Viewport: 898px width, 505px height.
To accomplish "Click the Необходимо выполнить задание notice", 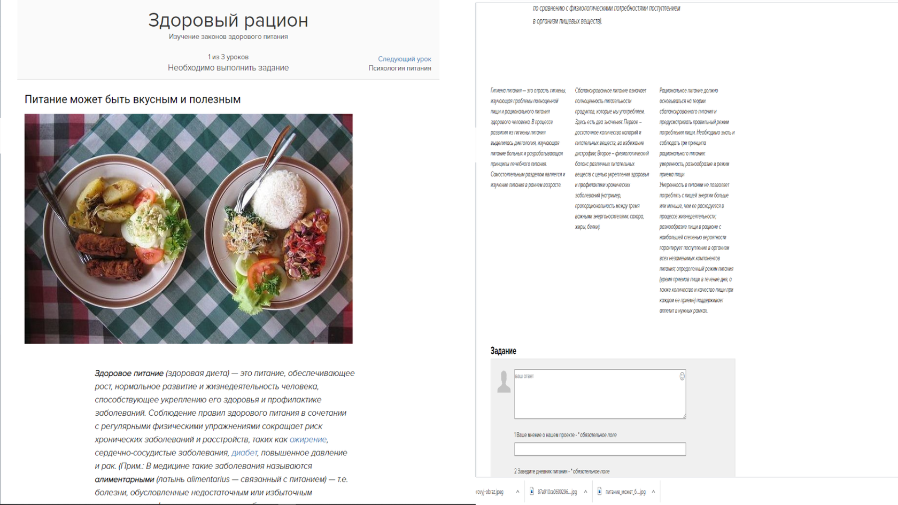I will [x=228, y=68].
